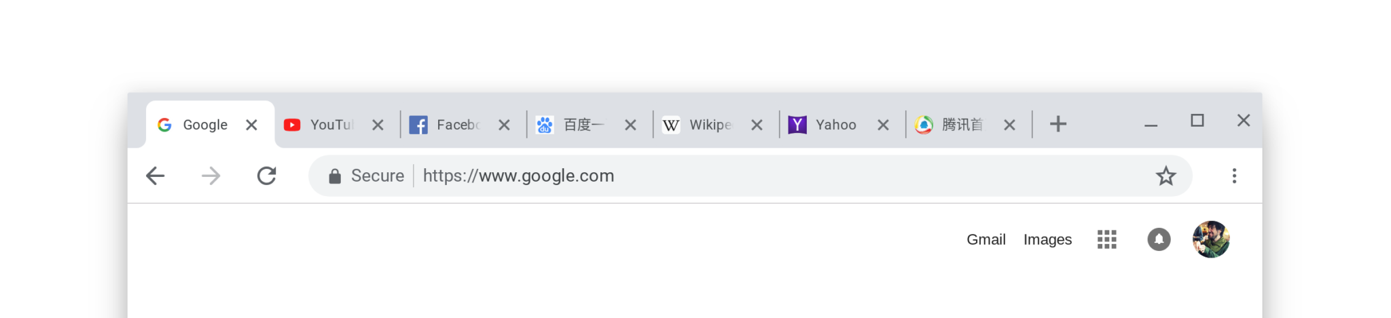Click the back navigation arrow
This screenshot has width=1391, height=318.
pos(156,176)
